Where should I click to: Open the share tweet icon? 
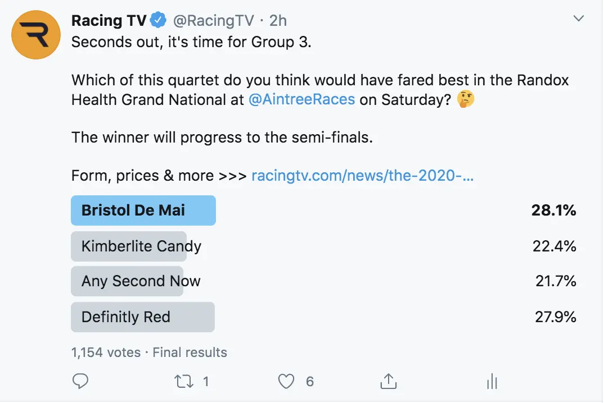pyautogui.click(x=388, y=382)
